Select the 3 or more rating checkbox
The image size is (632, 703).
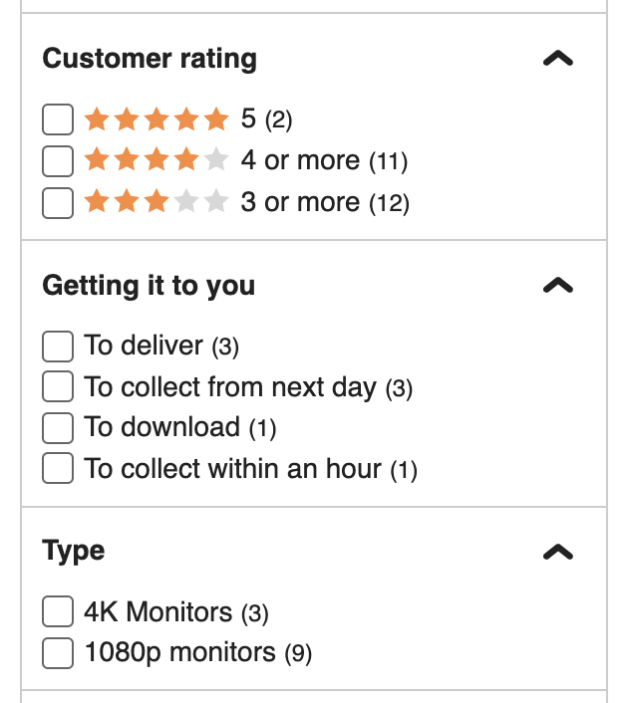(x=58, y=203)
